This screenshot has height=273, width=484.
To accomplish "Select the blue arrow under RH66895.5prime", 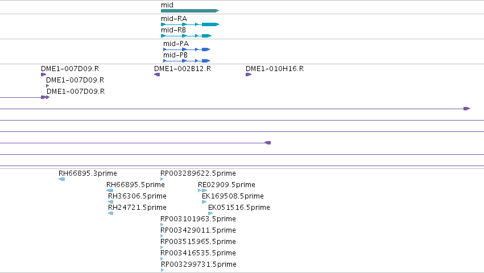I will (x=110, y=191).
